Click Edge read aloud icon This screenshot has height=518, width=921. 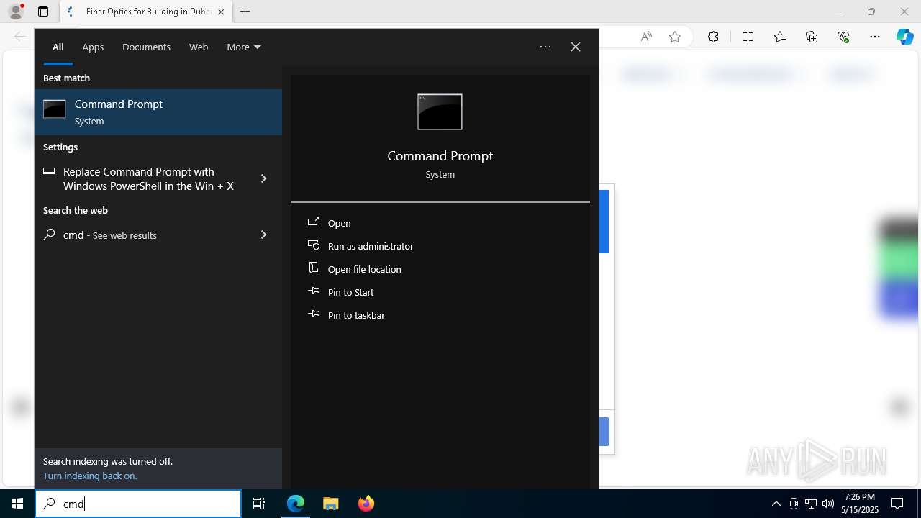[646, 37]
